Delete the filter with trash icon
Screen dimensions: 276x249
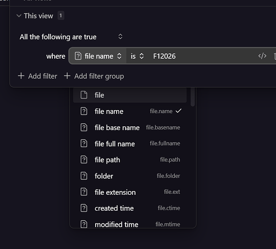(x=275, y=56)
